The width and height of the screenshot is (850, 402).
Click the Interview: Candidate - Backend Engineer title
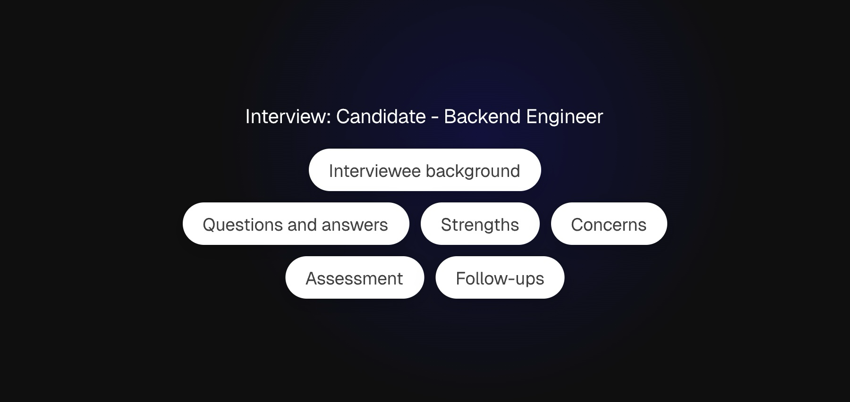point(424,117)
